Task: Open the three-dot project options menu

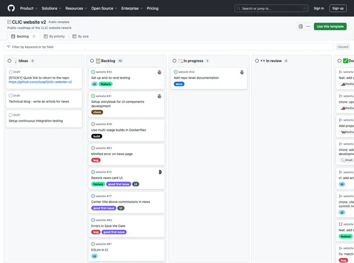Action: coord(308,26)
